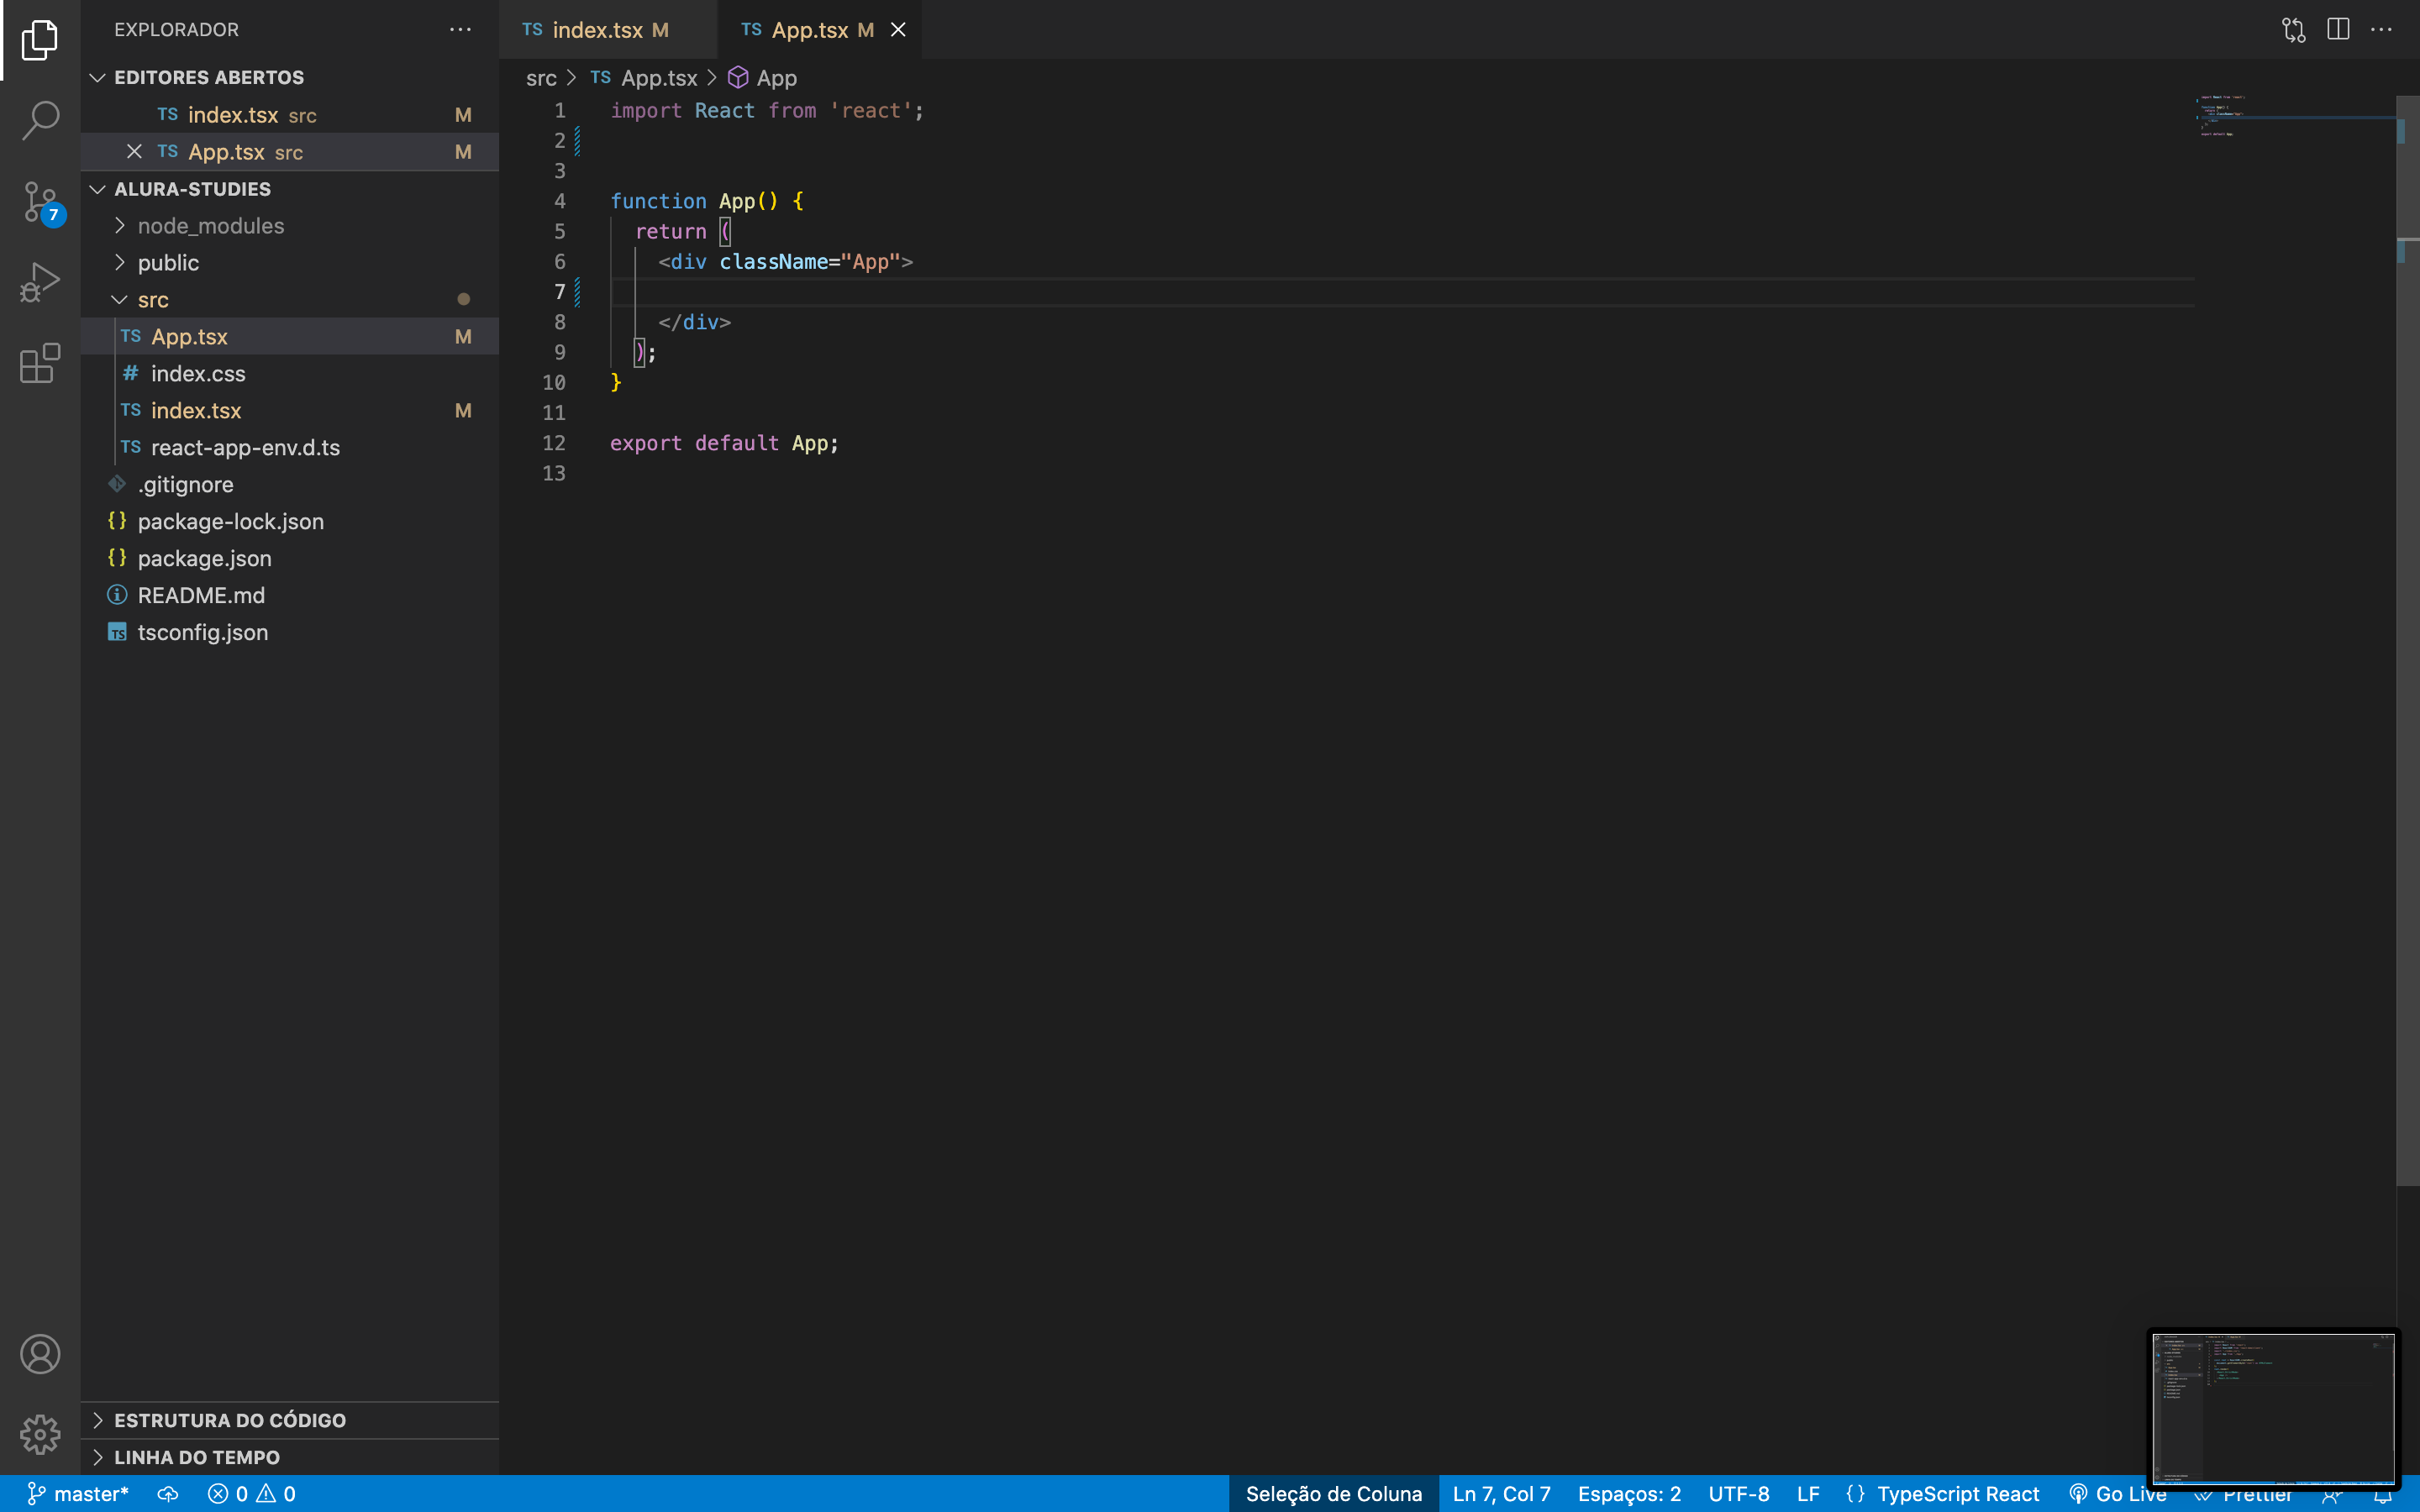Click synchronize changes cloud icon
2420x1512 pixels.
point(168,1493)
